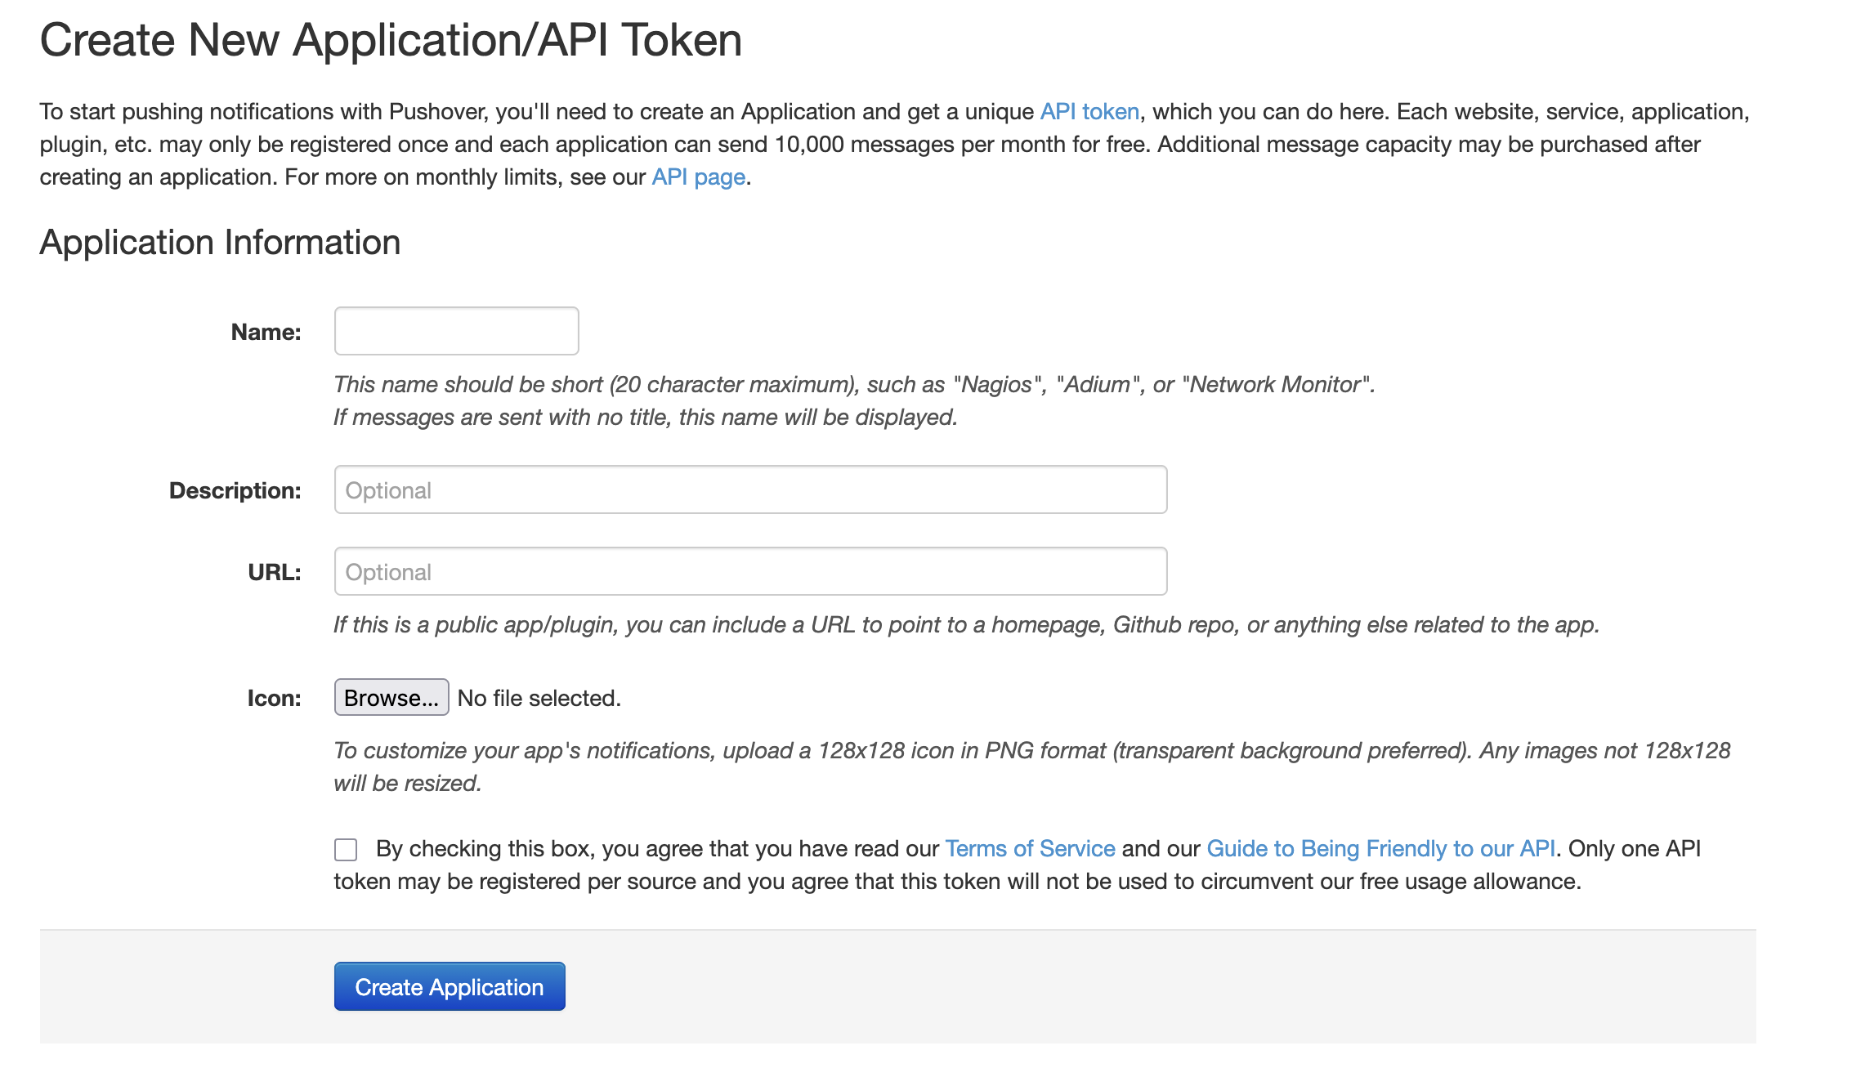Image resolution: width=1852 pixels, height=1077 pixels.
Task: Open the API token link
Action: coord(1089,111)
